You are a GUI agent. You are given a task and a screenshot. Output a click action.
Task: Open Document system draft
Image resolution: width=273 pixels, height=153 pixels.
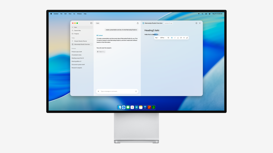pos(78,65)
